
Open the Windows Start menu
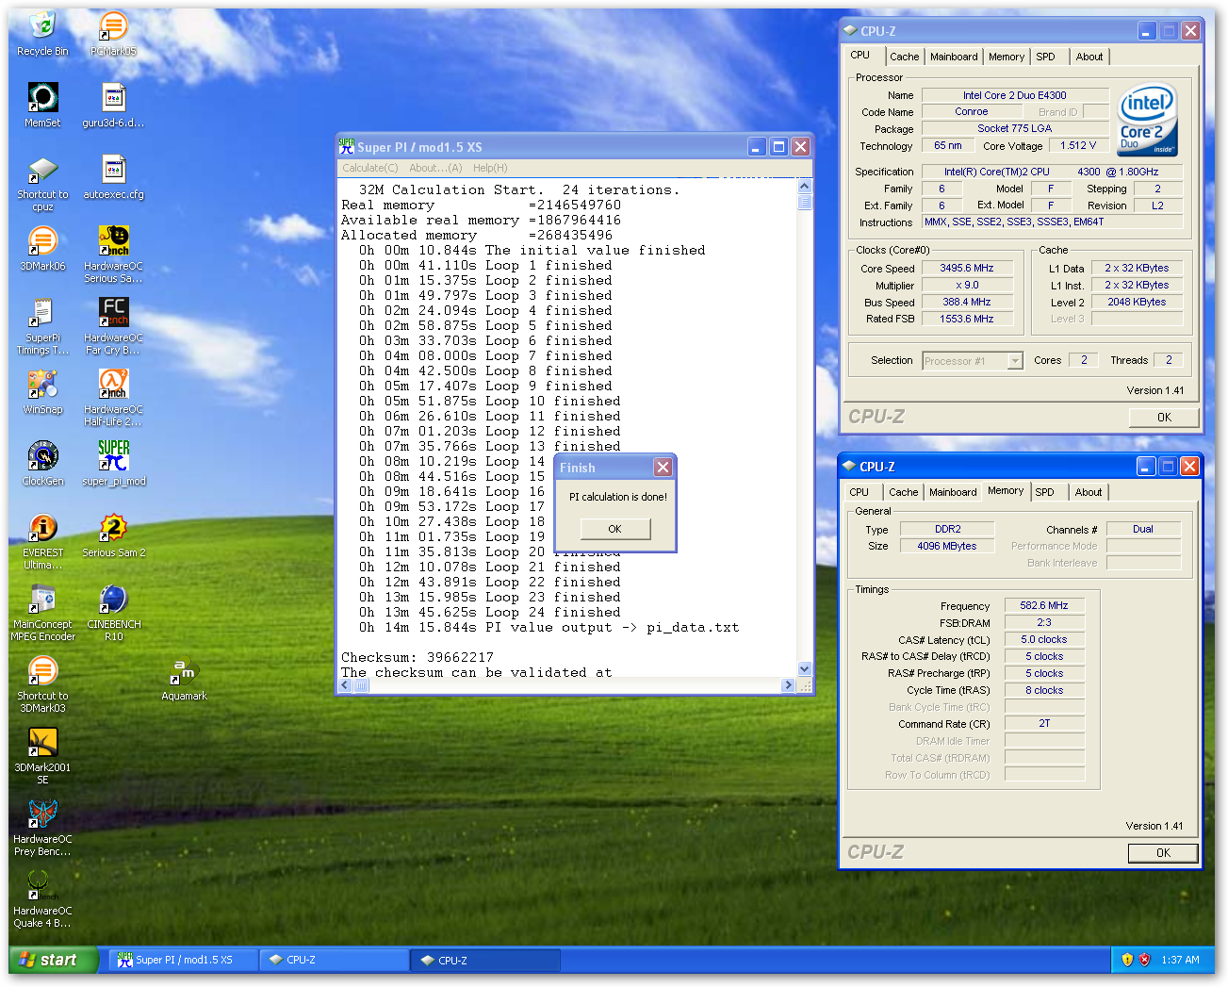tap(53, 960)
